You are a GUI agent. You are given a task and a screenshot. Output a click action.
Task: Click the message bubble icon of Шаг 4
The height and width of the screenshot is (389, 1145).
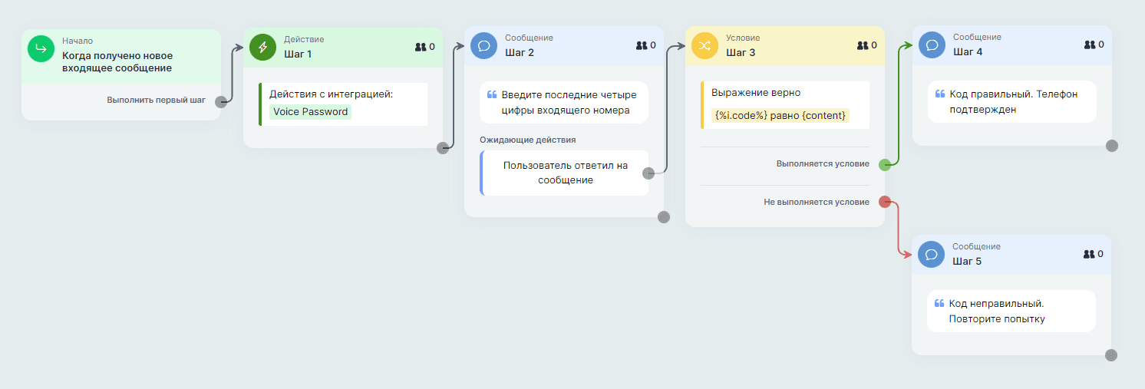(932, 45)
